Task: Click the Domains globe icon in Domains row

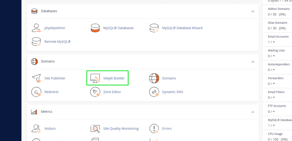Action: pos(154,78)
